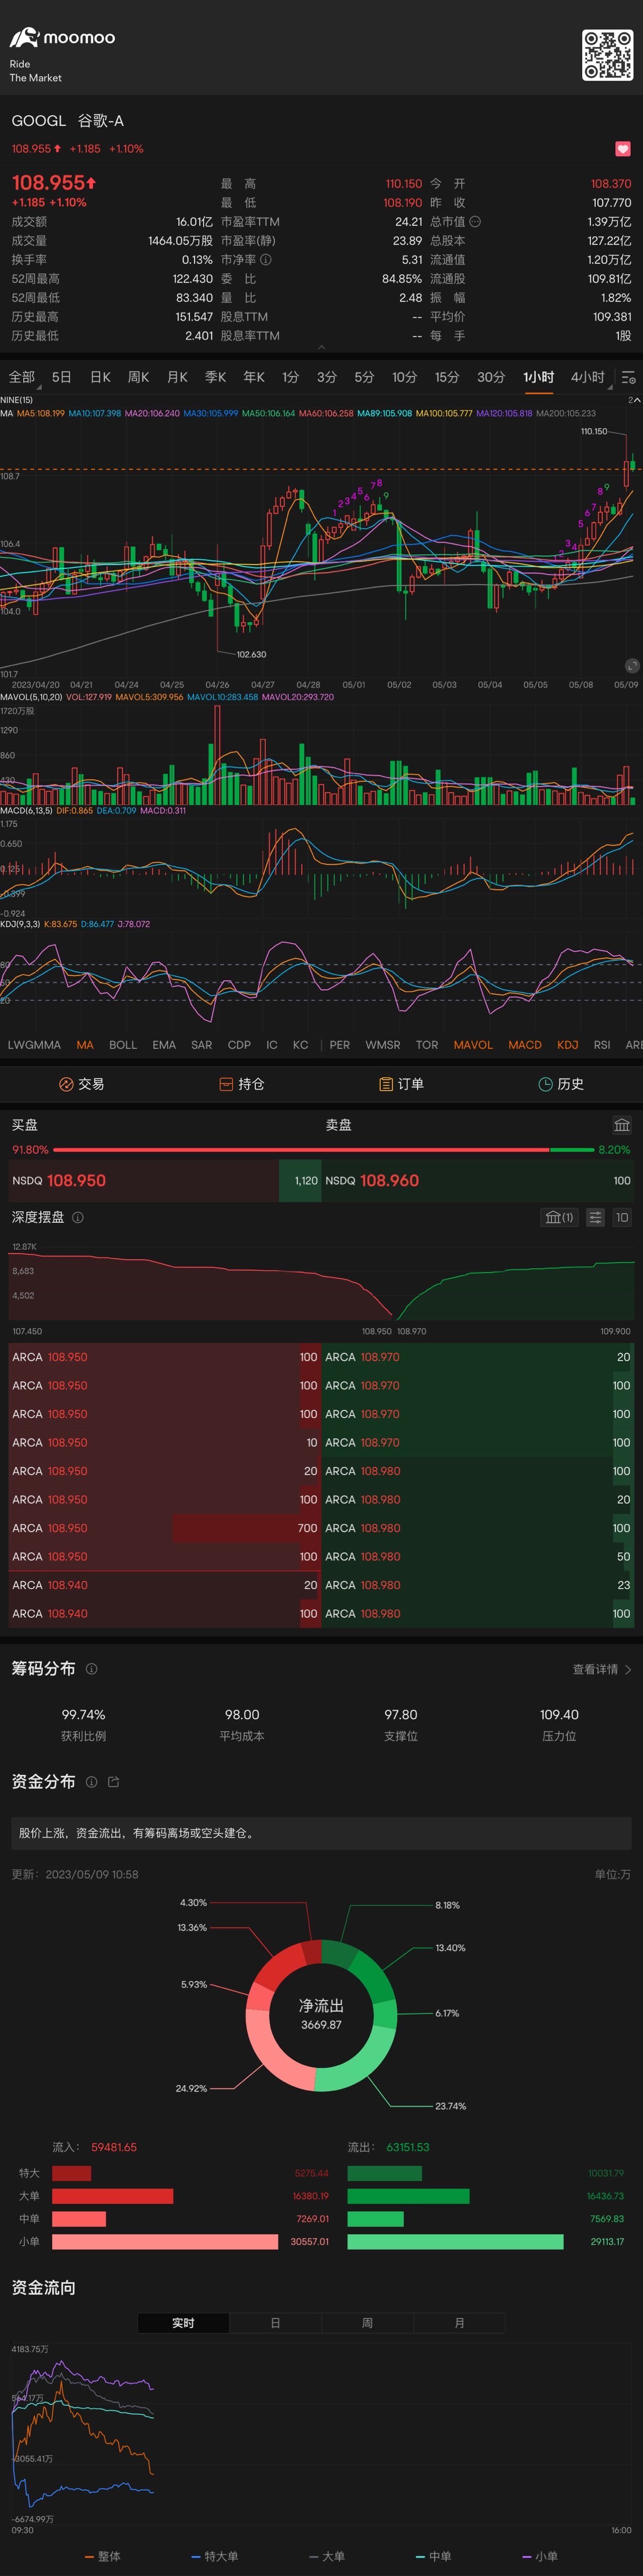Viewport: 643px width, 2576px height.
Task: Tap the fullscreen chart icon
Action: tap(632, 665)
